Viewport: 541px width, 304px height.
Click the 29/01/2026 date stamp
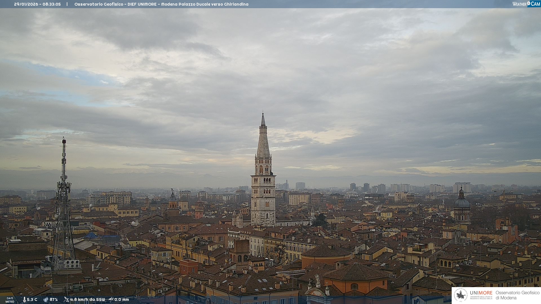26,4
